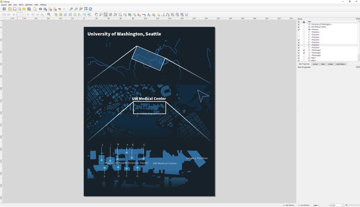Toggle lock checkbox for University of Washington item
360x207 pixels.
click(x=304, y=24)
